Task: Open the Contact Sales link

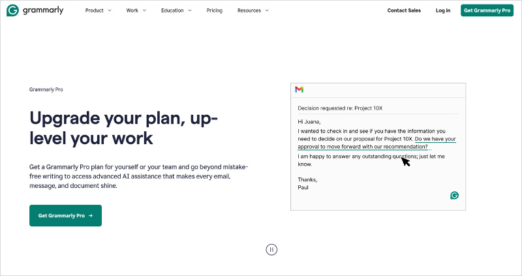Action: (404, 10)
